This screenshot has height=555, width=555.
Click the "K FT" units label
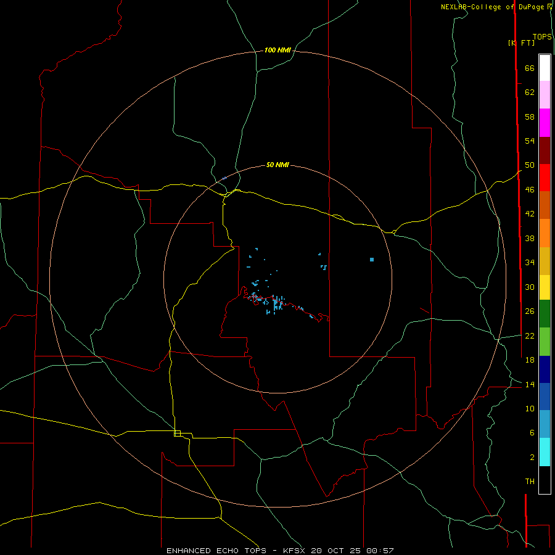click(x=521, y=43)
